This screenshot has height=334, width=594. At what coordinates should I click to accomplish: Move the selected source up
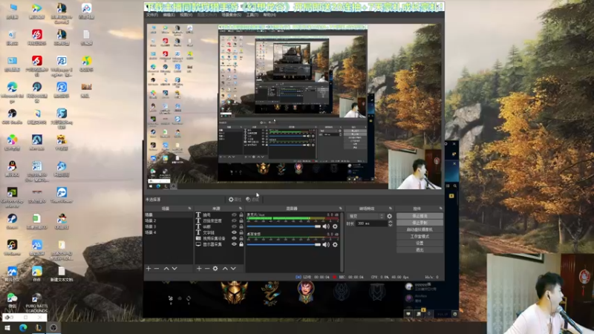point(225,269)
